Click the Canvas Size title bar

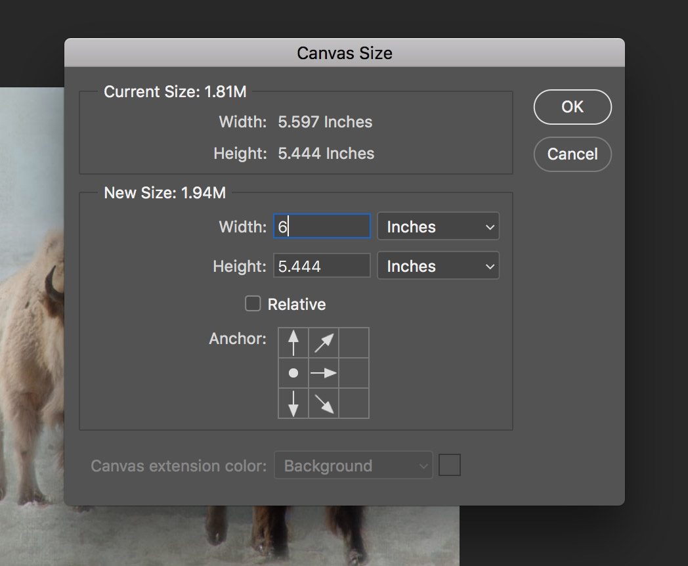click(x=344, y=53)
